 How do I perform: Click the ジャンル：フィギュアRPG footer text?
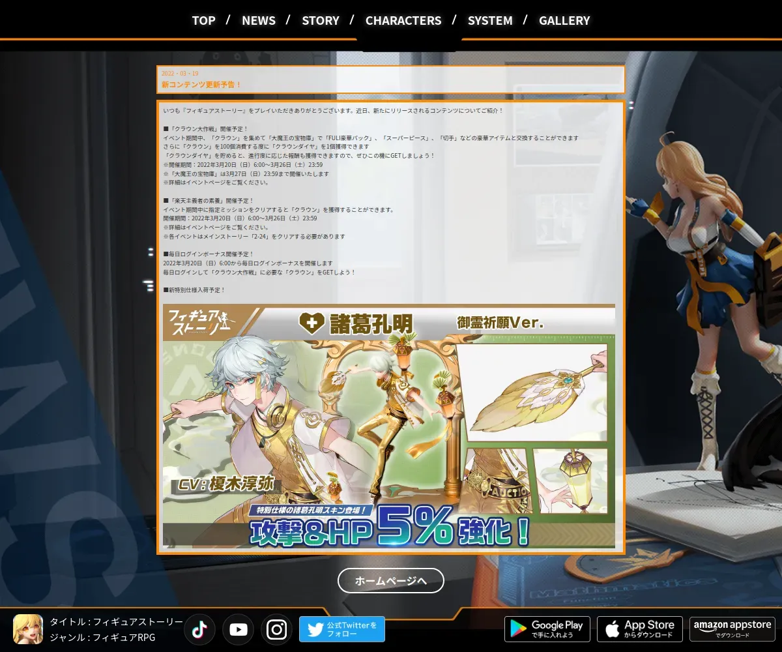(103, 638)
